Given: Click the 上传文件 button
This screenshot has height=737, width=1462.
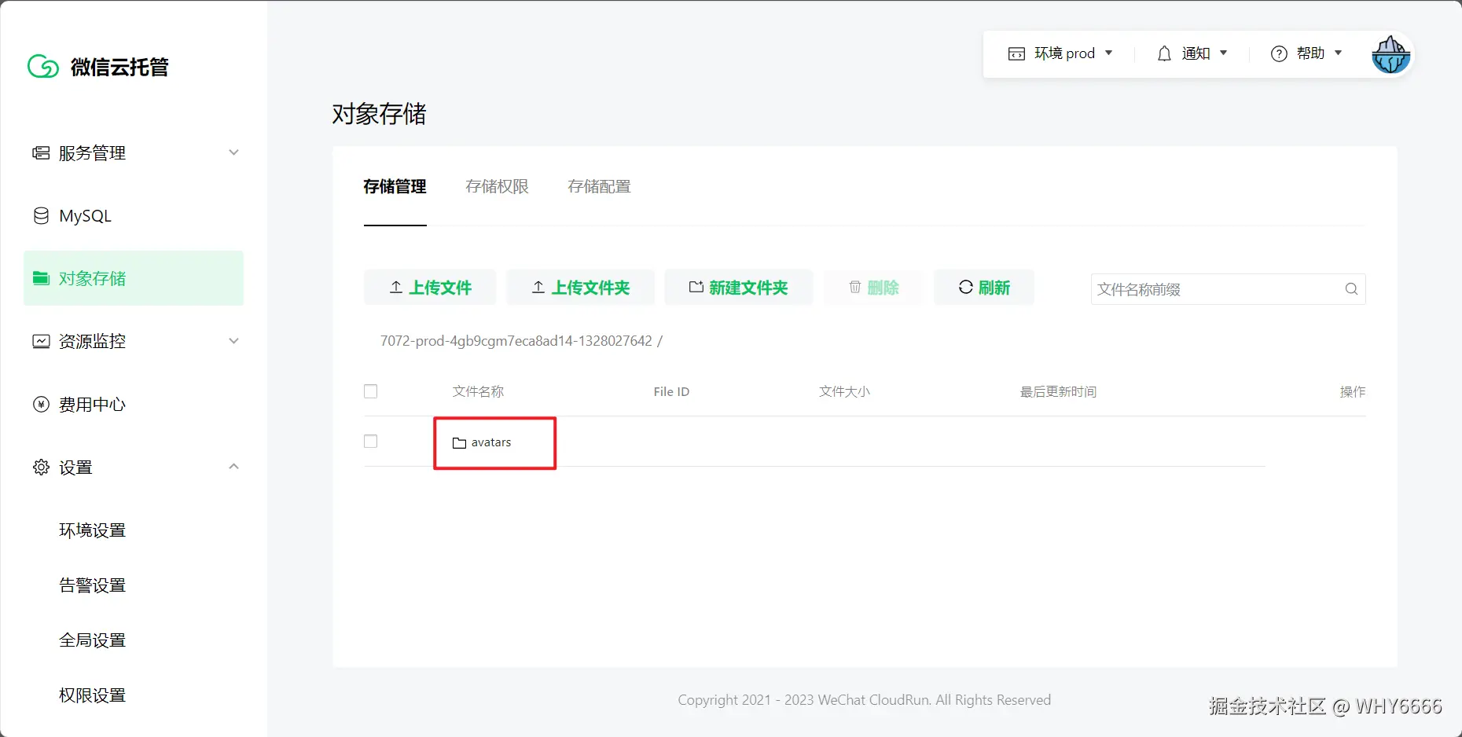Looking at the screenshot, I should click(430, 288).
